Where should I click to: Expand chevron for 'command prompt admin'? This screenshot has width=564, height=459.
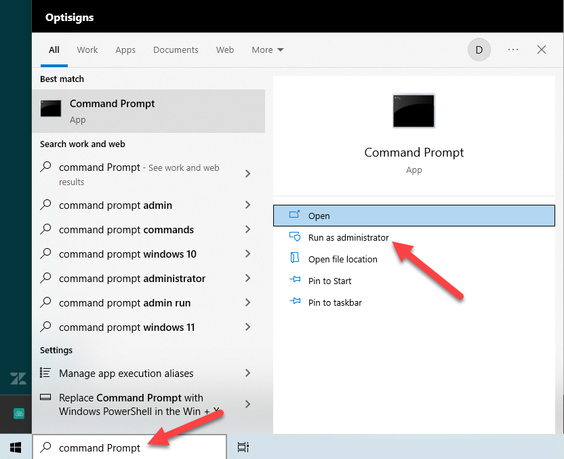pos(247,205)
